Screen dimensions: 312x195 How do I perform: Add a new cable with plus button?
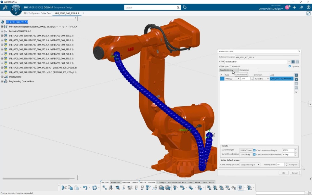[293, 62]
